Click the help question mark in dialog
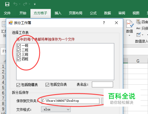 pos(104,23)
